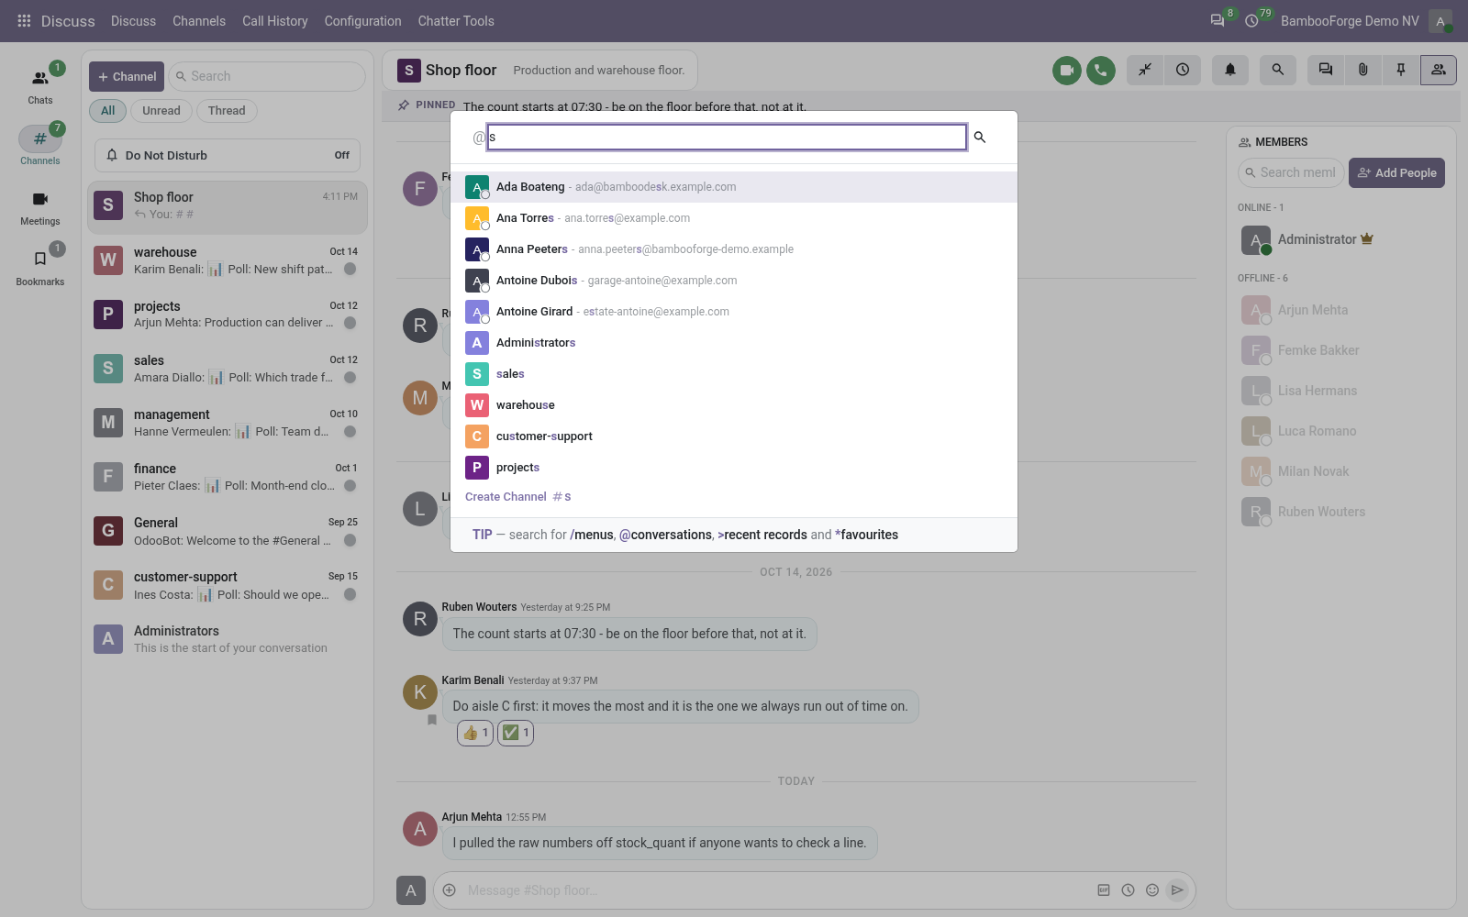Open notification bell settings
This screenshot has width=1468, height=917.
point(1230,70)
